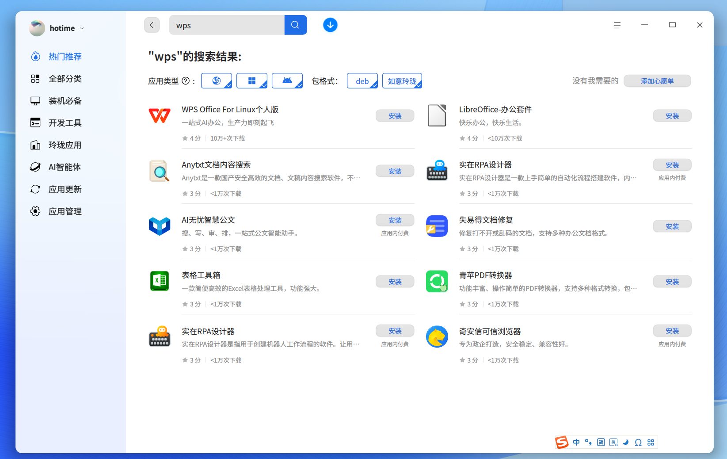This screenshot has height=459, width=727.
Task: Open the download manager arrow icon
Action: pyautogui.click(x=330, y=25)
